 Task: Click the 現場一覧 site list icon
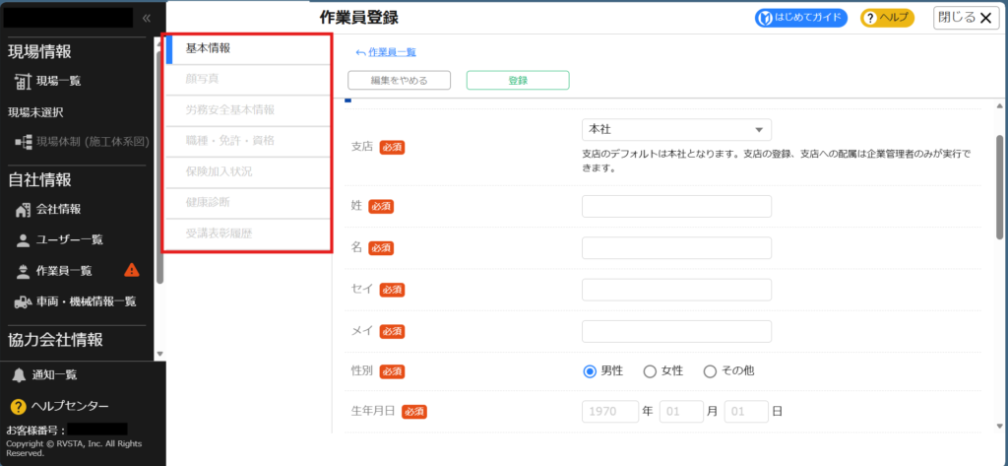coord(24,81)
